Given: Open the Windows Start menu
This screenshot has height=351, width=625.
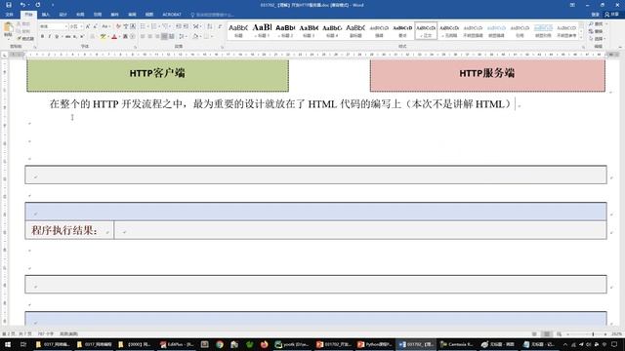Looking at the screenshot, I should [x=8, y=344].
